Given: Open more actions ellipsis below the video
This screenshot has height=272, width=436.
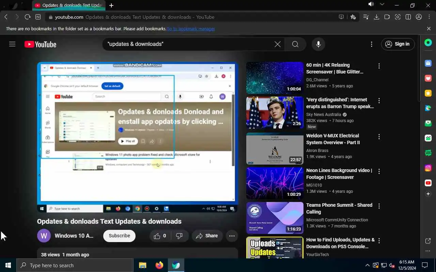Looking at the screenshot, I should (232, 236).
